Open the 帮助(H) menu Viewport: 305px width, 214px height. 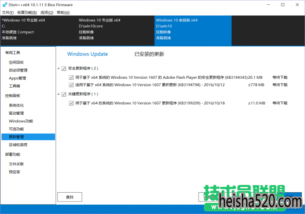click(x=63, y=12)
